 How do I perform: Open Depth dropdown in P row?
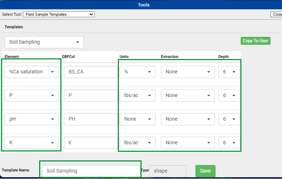(x=229, y=96)
